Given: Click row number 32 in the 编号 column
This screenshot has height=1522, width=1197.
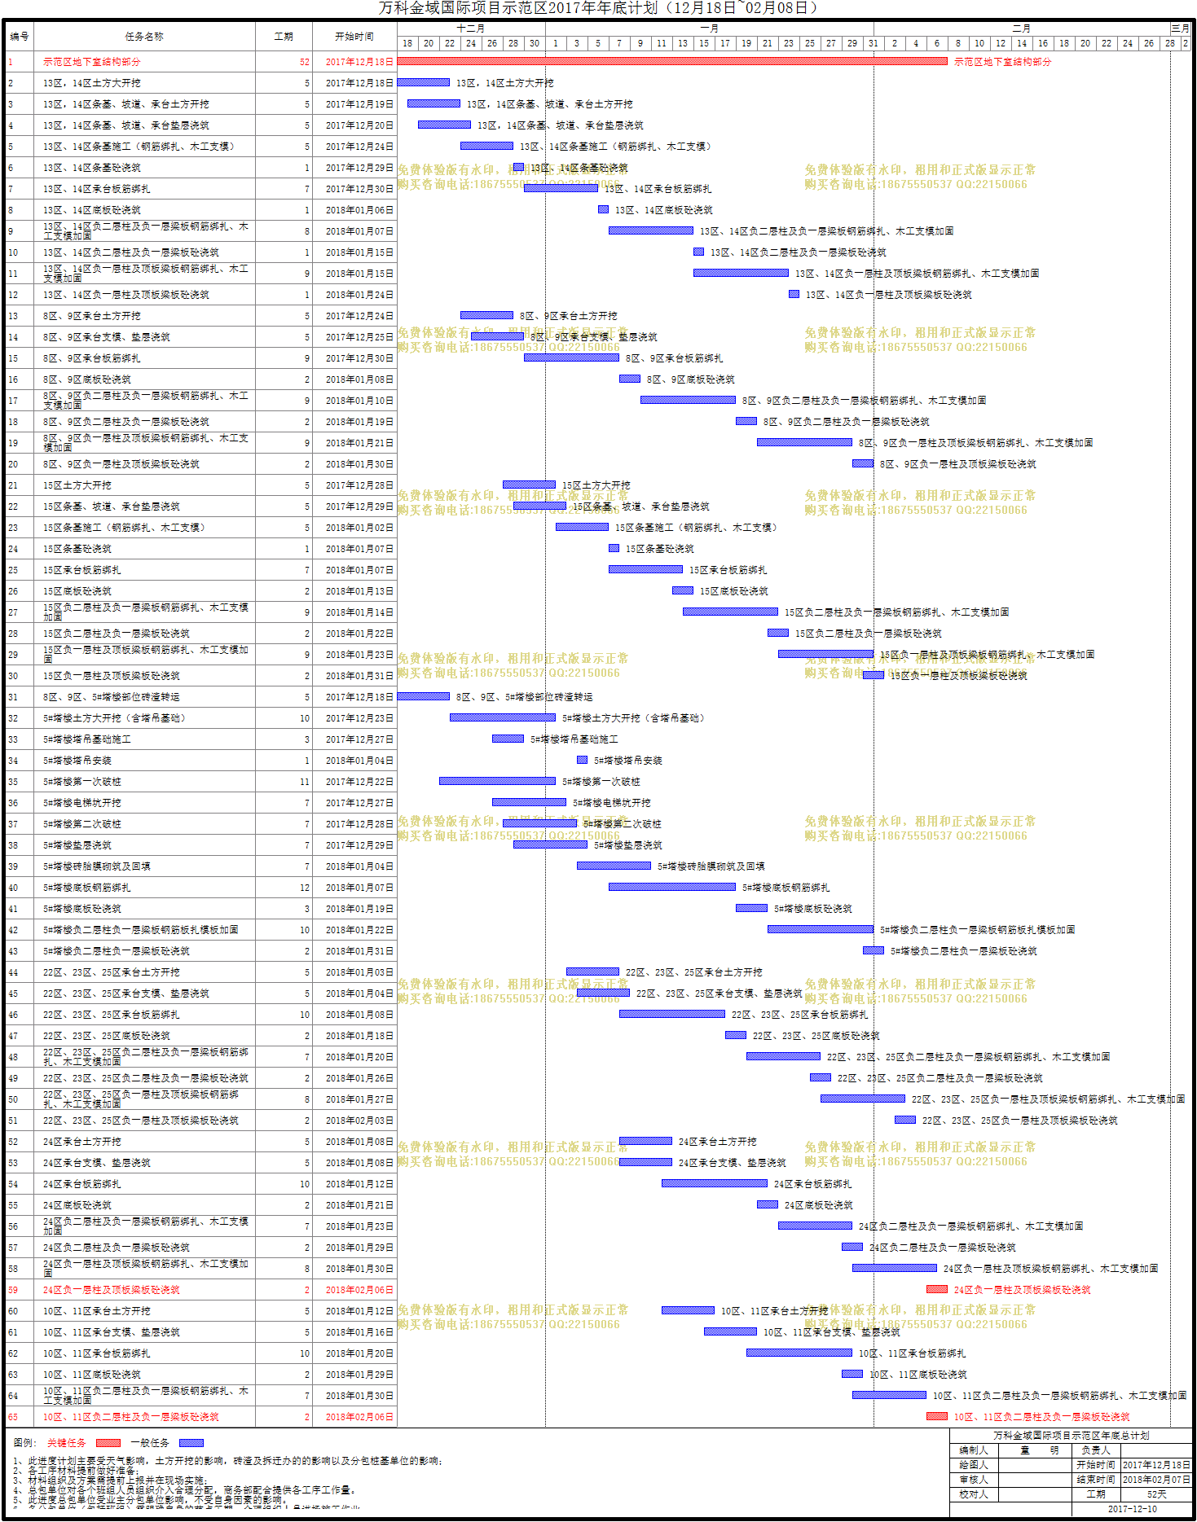Looking at the screenshot, I should (x=13, y=718).
